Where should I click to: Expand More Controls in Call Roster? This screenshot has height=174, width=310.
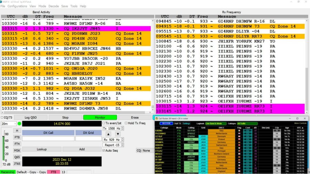tap(300, 123)
